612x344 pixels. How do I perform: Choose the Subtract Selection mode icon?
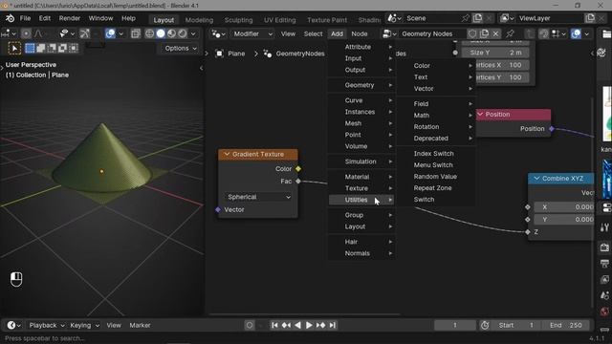click(52, 49)
